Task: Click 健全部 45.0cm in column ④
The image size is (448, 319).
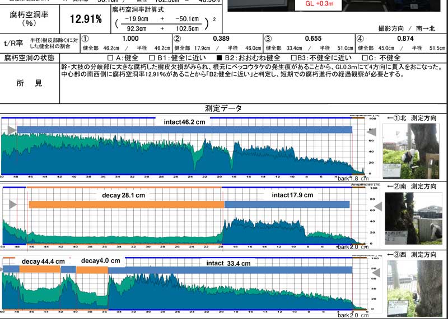Action: [x=376, y=48]
